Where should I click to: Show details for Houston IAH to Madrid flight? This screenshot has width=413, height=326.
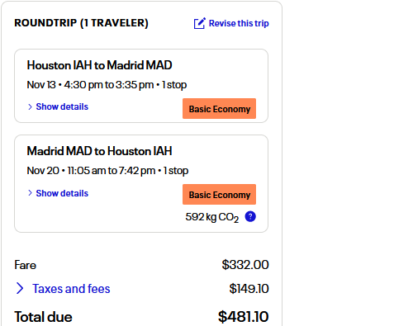click(62, 106)
